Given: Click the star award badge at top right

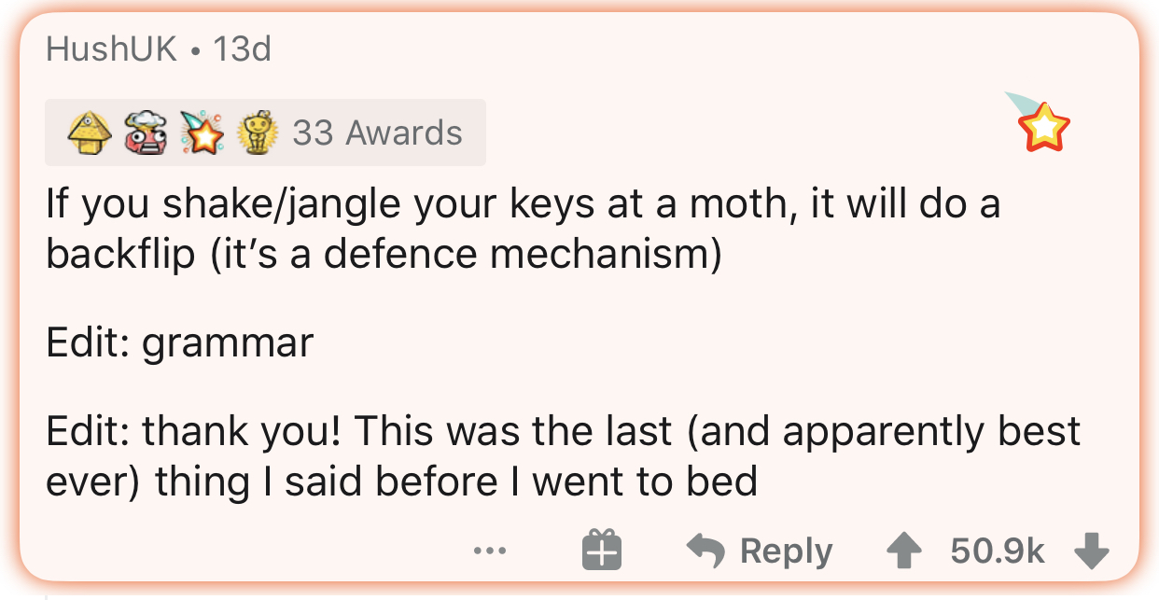Looking at the screenshot, I should point(1043,126).
